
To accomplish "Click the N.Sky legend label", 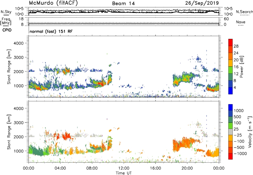I will click(x=6, y=12).
